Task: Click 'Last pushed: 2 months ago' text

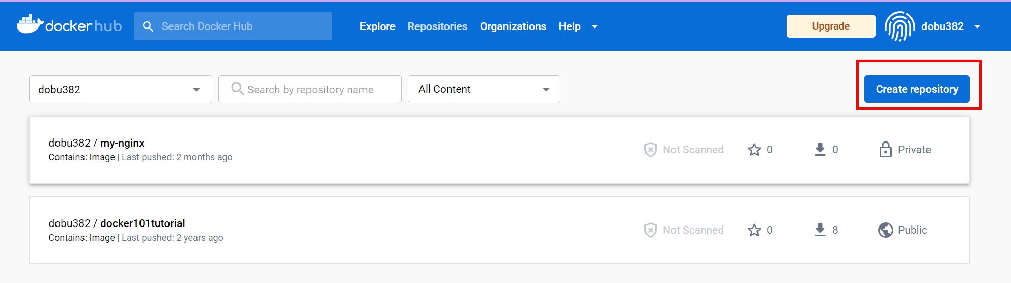Action: tap(177, 157)
